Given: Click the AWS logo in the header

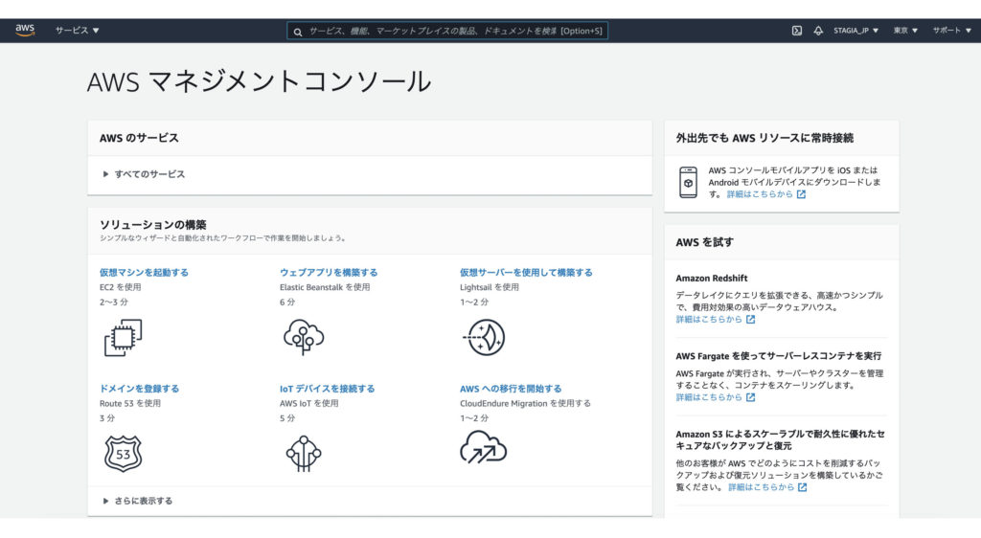Looking at the screenshot, I should click(x=25, y=30).
